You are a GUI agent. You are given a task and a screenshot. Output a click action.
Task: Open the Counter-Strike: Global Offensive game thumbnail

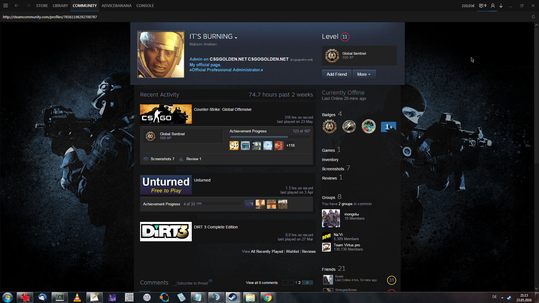pyautogui.click(x=166, y=114)
